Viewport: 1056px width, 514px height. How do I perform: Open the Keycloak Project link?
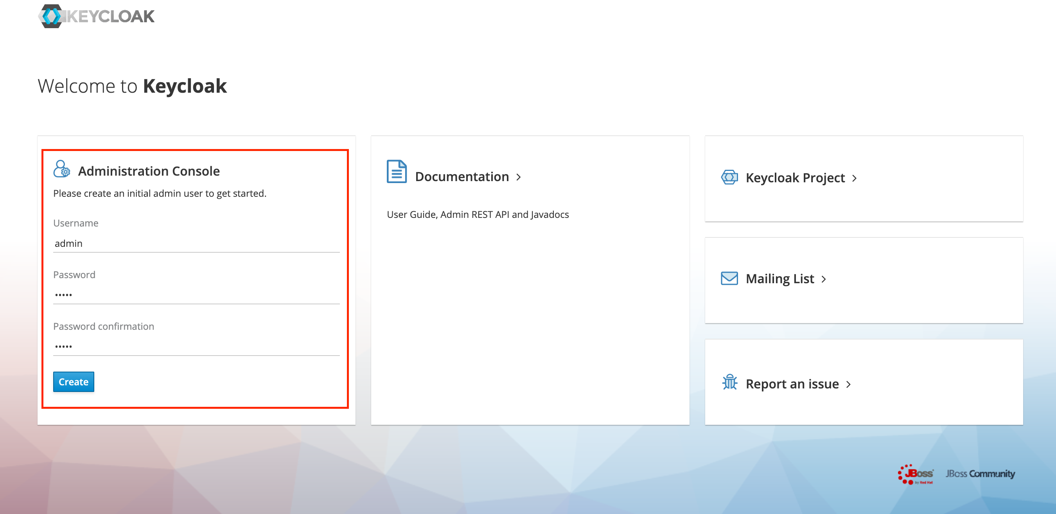[x=794, y=178]
